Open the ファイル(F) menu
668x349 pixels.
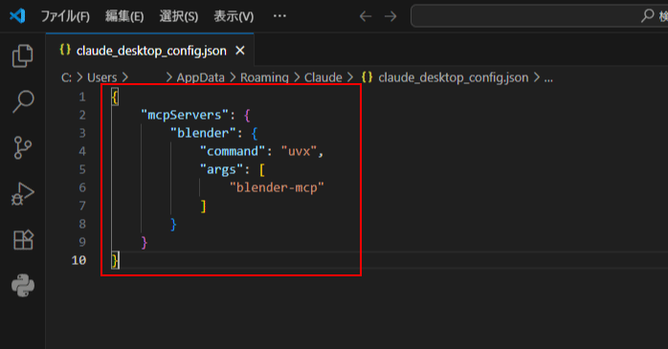pyautogui.click(x=65, y=16)
